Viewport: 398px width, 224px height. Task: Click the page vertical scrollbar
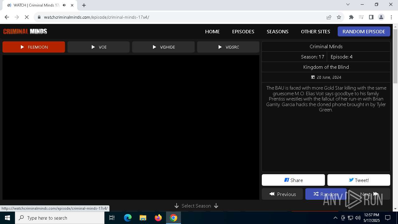(x=395, y=56)
